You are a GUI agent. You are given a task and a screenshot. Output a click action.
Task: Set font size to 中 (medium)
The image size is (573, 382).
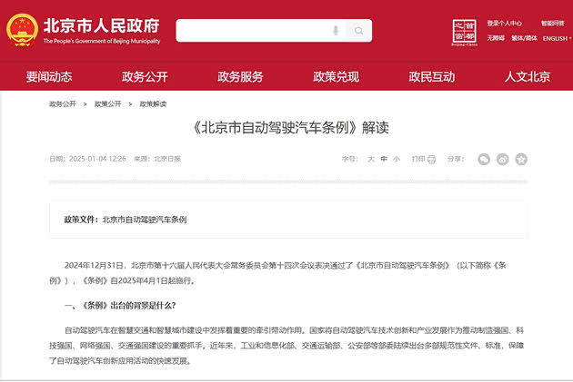click(x=383, y=159)
